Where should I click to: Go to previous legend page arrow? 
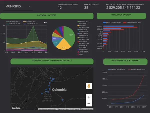[x=44, y=23]
